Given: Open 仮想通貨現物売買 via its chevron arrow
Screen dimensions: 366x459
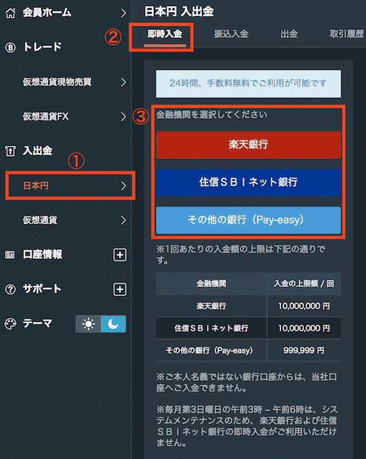Looking at the screenshot, I should click(123, 82).
